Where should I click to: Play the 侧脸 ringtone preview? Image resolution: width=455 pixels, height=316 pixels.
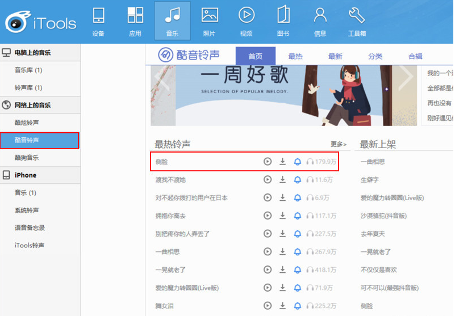click(268, 162)
